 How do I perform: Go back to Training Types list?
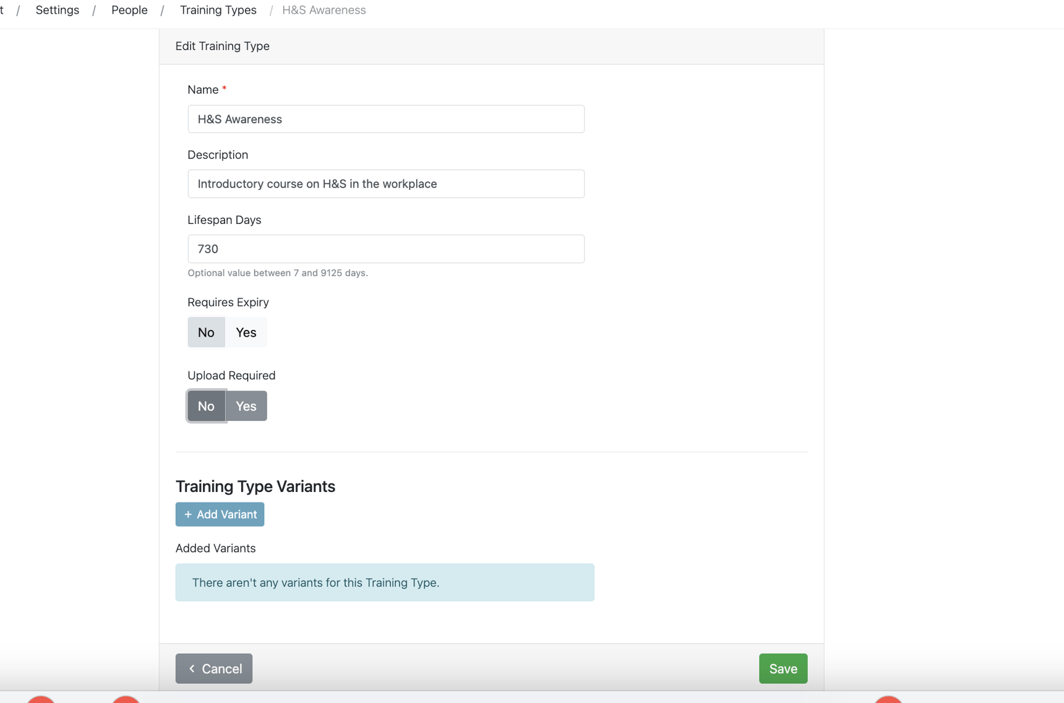(x=218, y=10)
